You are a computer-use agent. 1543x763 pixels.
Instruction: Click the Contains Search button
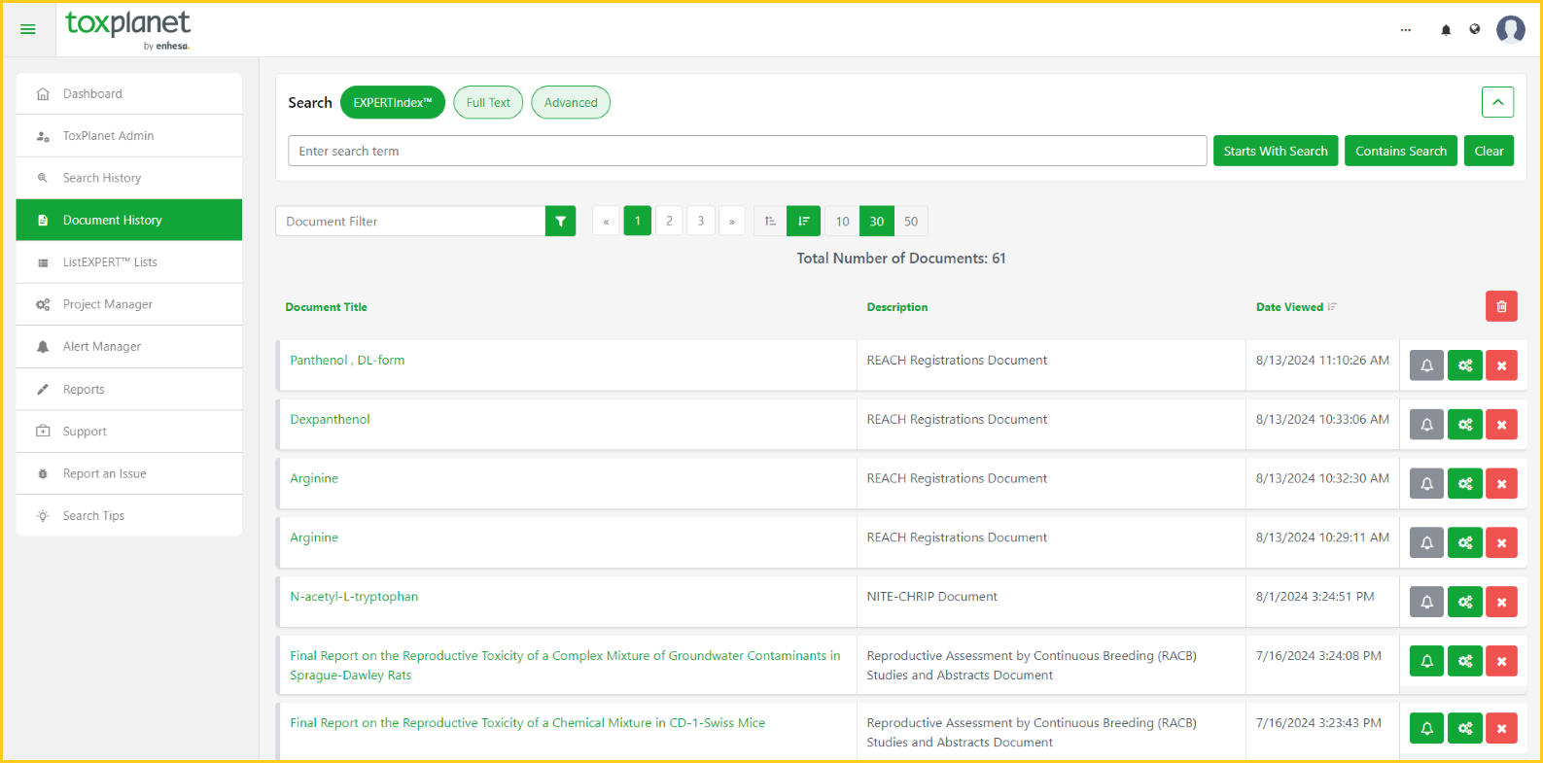tap(1400, 151)
